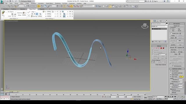Select the Face constraint radio button
186x104 pixels.
tap(171, 31)
